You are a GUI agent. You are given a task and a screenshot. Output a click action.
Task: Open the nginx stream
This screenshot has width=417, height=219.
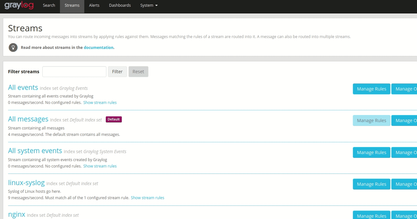click(17, 215)
